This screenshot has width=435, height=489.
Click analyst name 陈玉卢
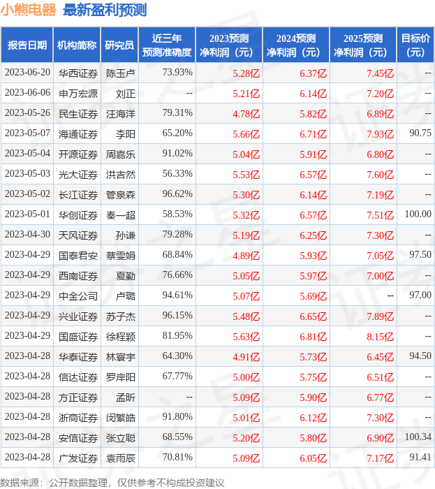click(121, 73)
